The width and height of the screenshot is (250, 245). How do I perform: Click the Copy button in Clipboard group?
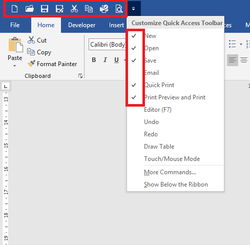(39, 52)
